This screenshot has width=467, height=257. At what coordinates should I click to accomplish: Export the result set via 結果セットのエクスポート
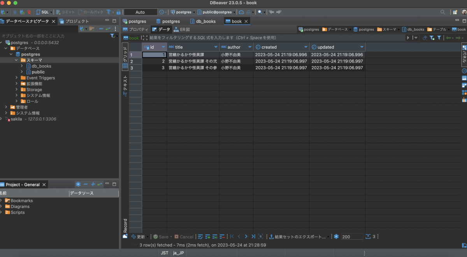297,236
